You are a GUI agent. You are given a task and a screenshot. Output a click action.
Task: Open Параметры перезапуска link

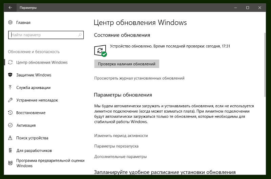click(x=116, y=146)
